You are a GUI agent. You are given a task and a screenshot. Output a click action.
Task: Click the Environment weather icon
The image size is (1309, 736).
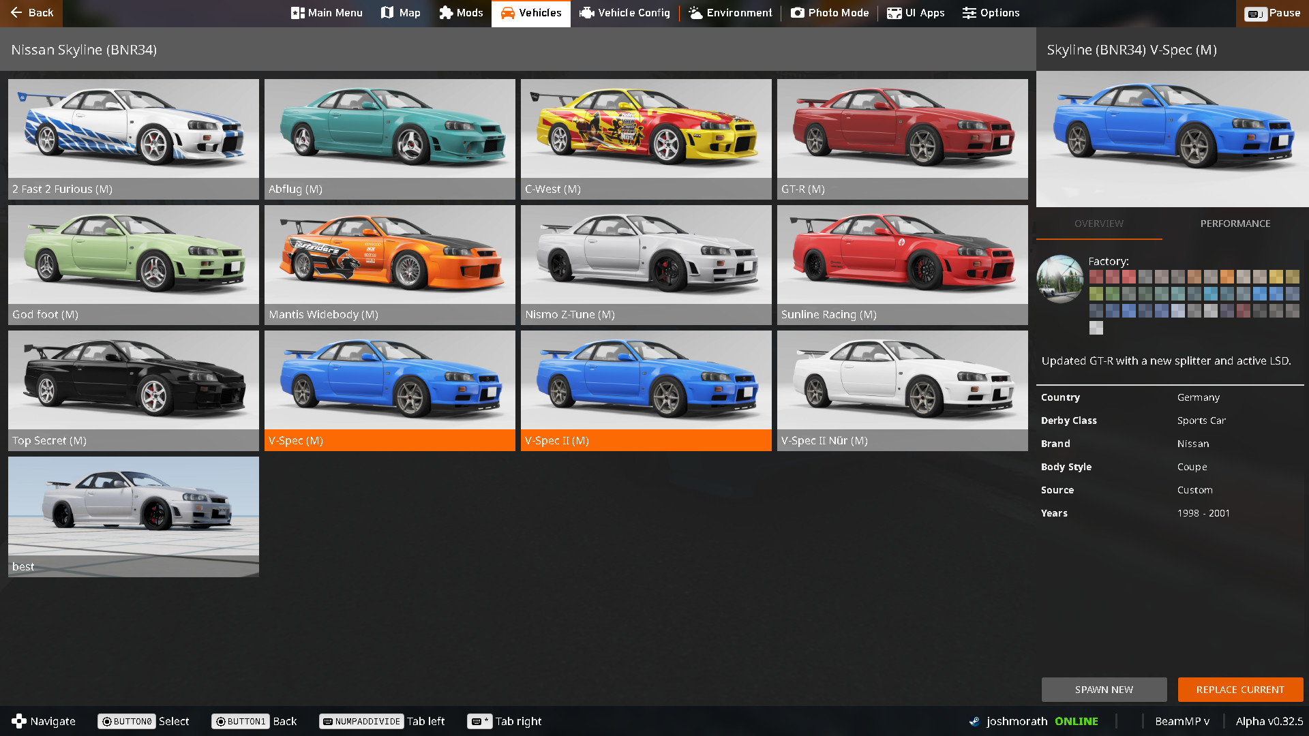[x=695, y=13]
